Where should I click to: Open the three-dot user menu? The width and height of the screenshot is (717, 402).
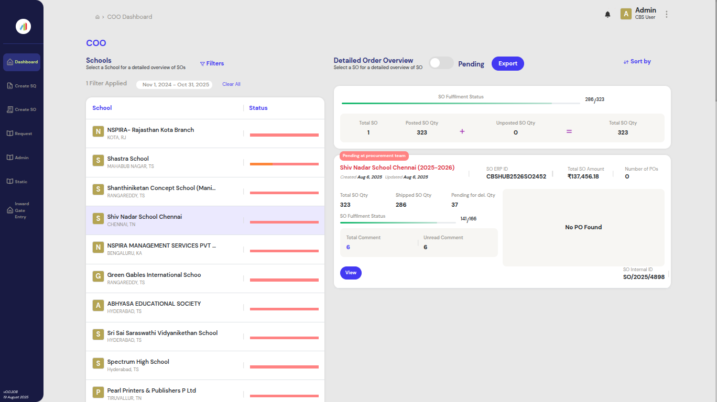pyautogui.click(x=667, y=15)
